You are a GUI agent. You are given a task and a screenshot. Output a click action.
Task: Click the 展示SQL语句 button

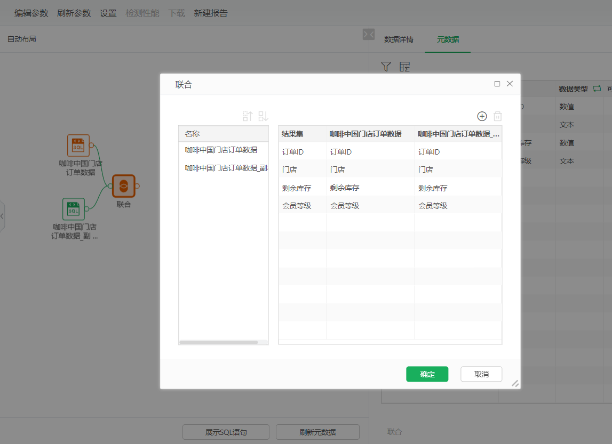[x=226, y=432]
